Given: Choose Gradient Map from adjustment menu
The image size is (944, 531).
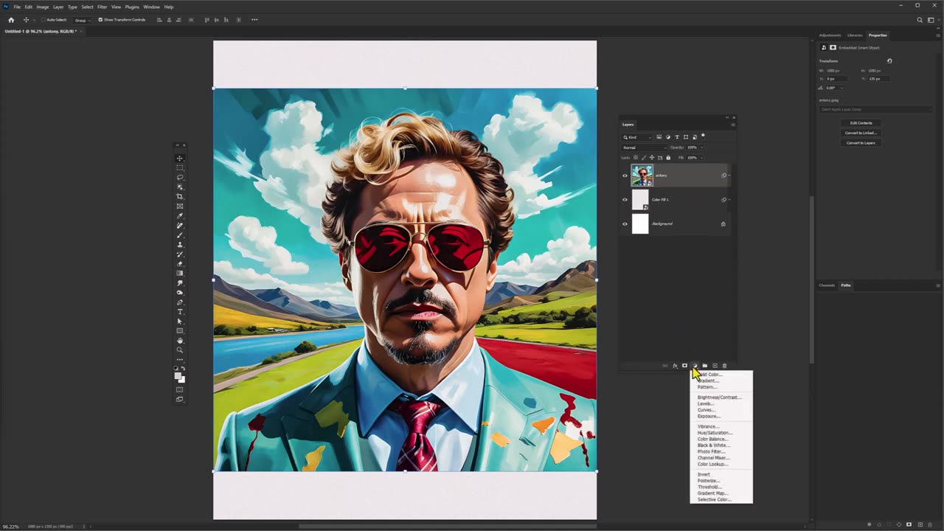Looking at the screenshot, I should [712, 493].
